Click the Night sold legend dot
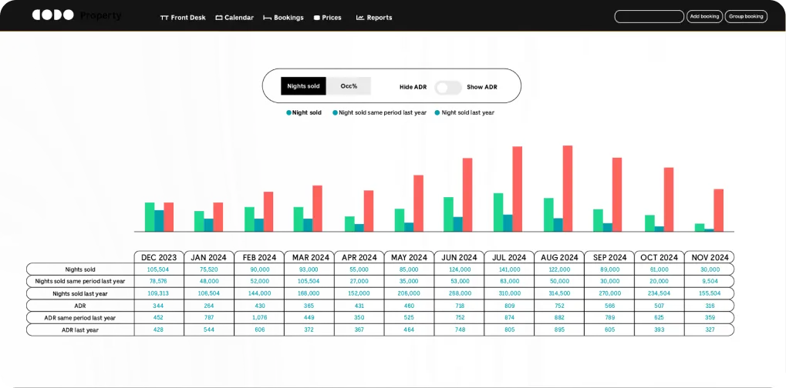Viewport: 786px width, 388px height. pos(288,112)
